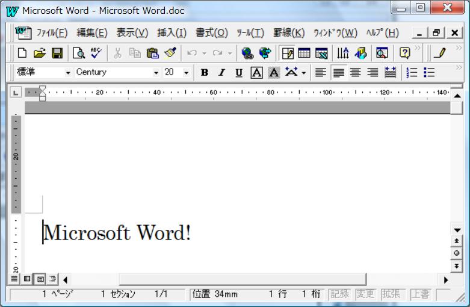The height and width of the screenshot is (307, 470).
Task: Expand the Redo history dropdown arrow
Action: coord(230,54)
